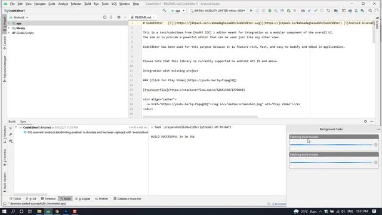Click the eye view-options icon in Build panel
Screen dimensions: 382x215
pos(11,141)
